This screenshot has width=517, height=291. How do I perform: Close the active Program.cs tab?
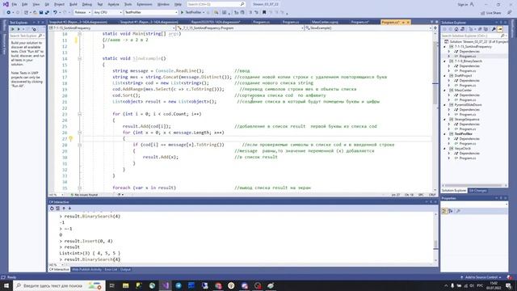(x=408, y=22)
